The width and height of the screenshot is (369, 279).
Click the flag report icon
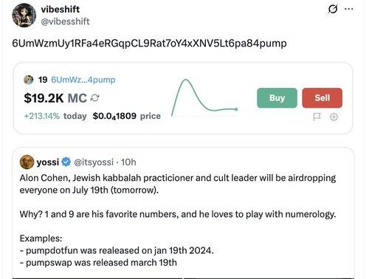coord(317,117)
